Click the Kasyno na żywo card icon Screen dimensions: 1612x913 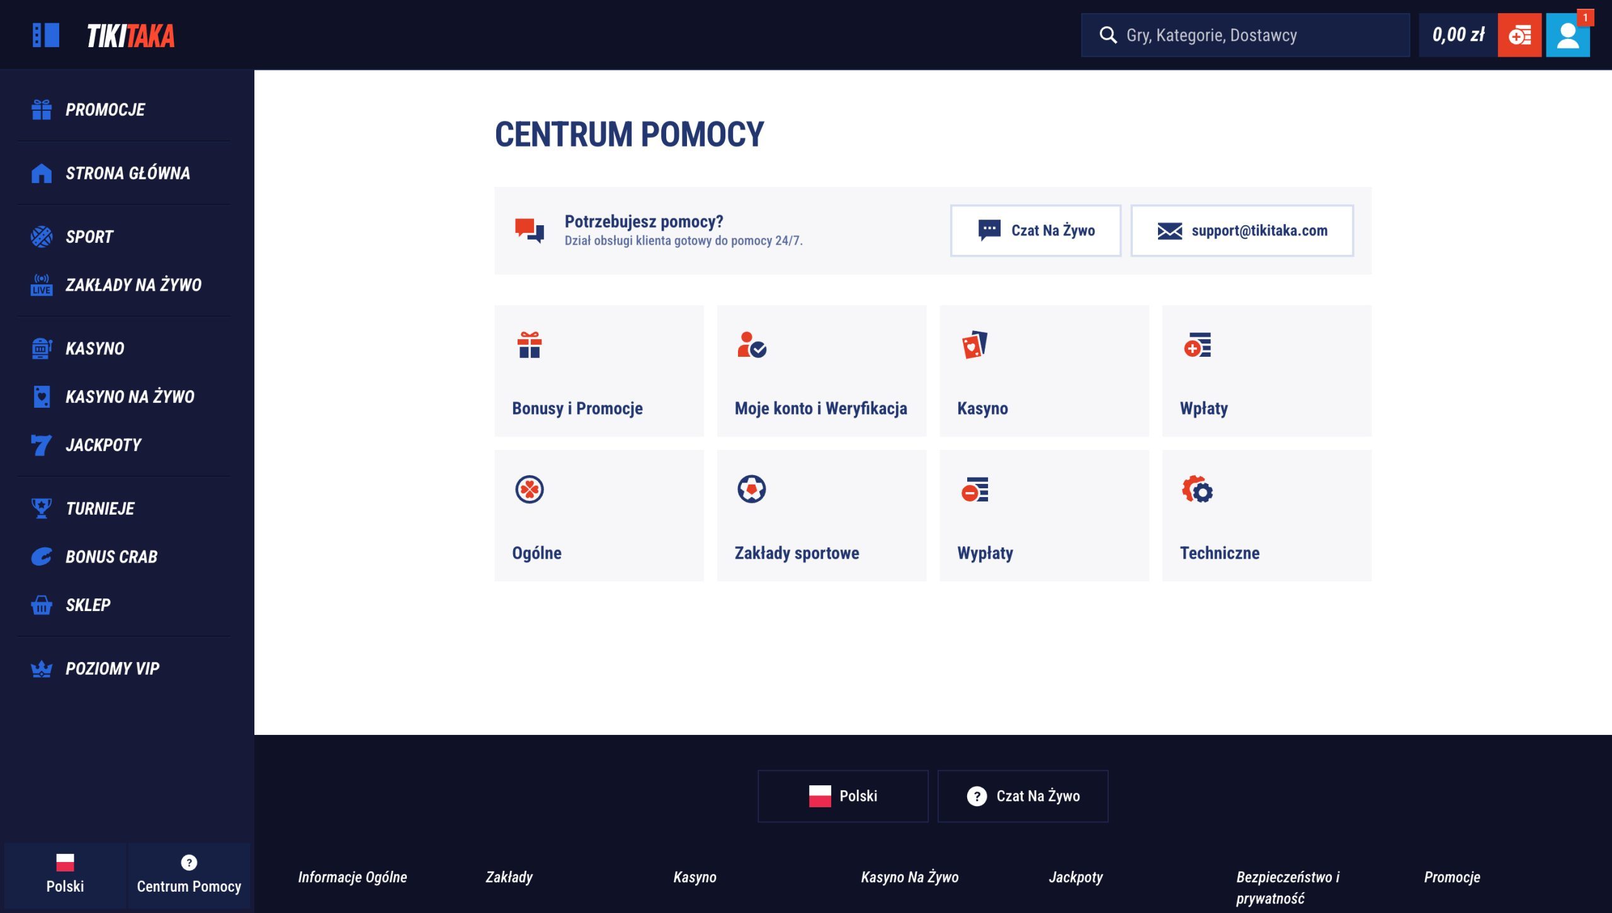click(42, 396)
